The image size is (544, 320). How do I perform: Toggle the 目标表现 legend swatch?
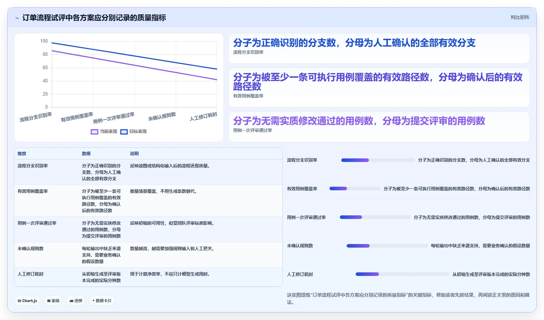pos(124,132)
